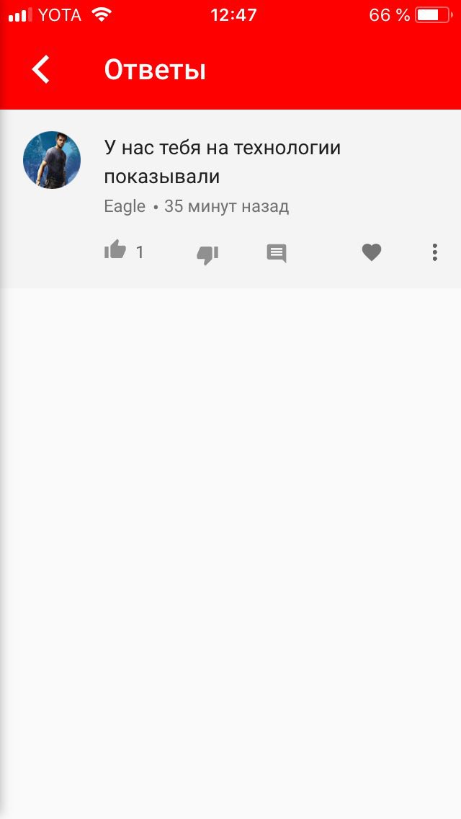Heart the comment from Eagle
This screenshot has width=461, height=819.
click(x=372, y=252)
